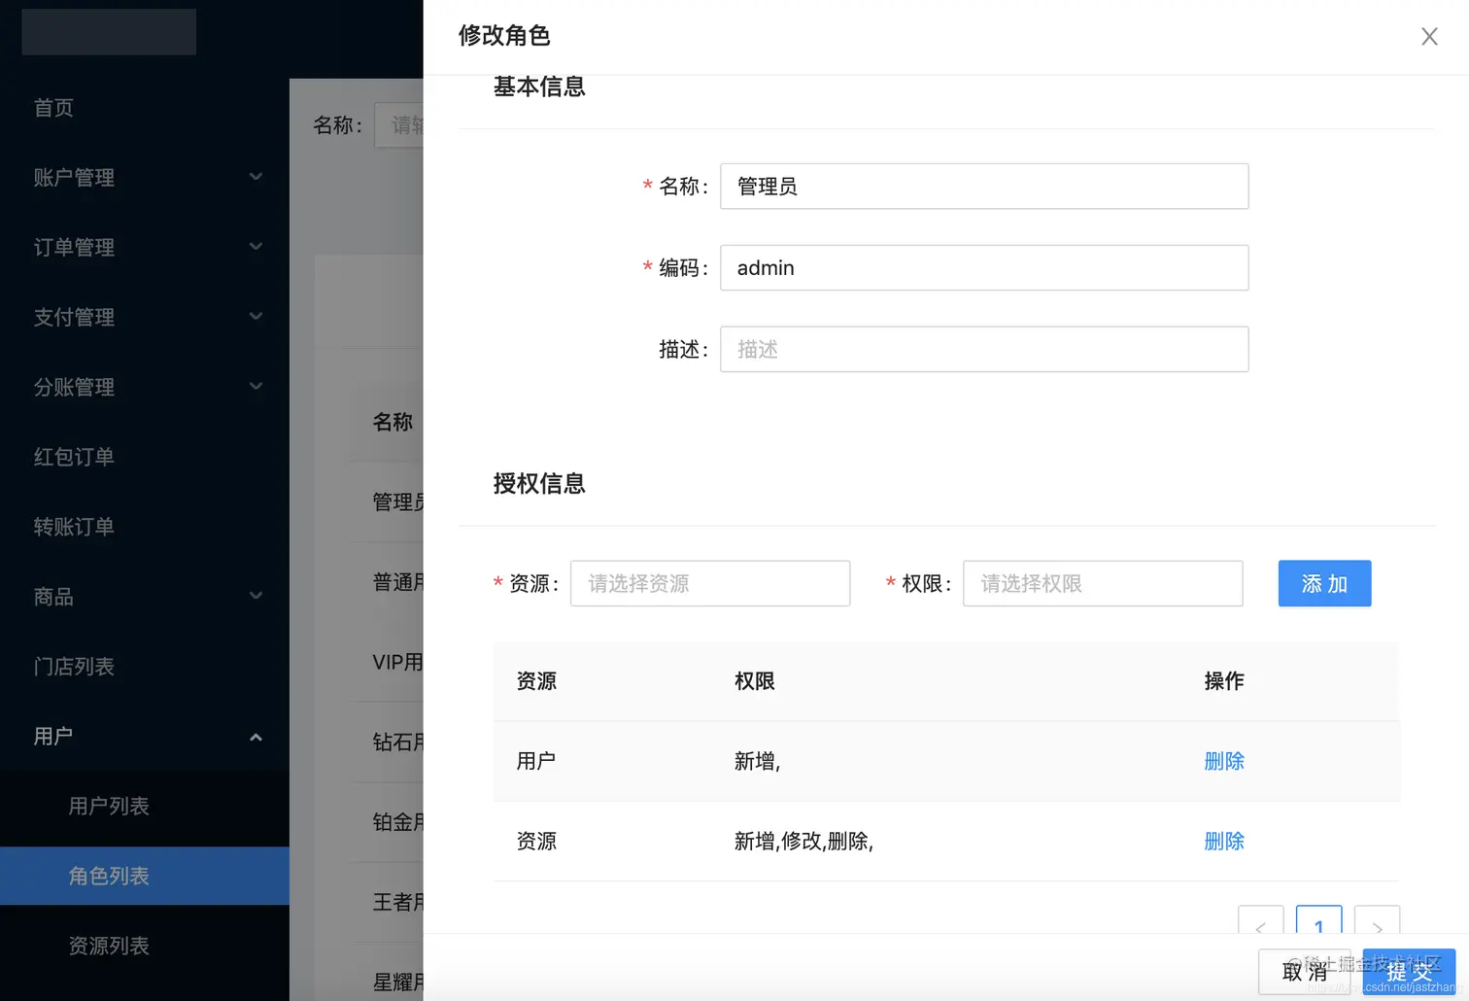Cancel the dialog with 取消
The image size is (1469, 1001).
point(1307,971)
